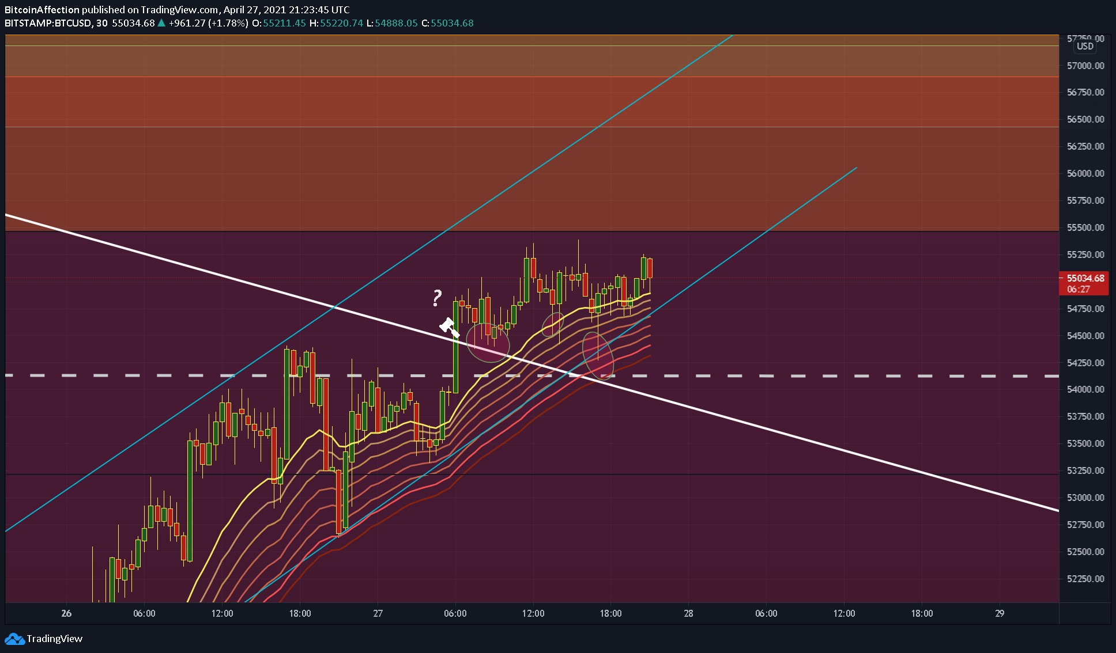Click the date label 28 on time axis
Screen dimensions: 1116x653
tap(688, 613)
